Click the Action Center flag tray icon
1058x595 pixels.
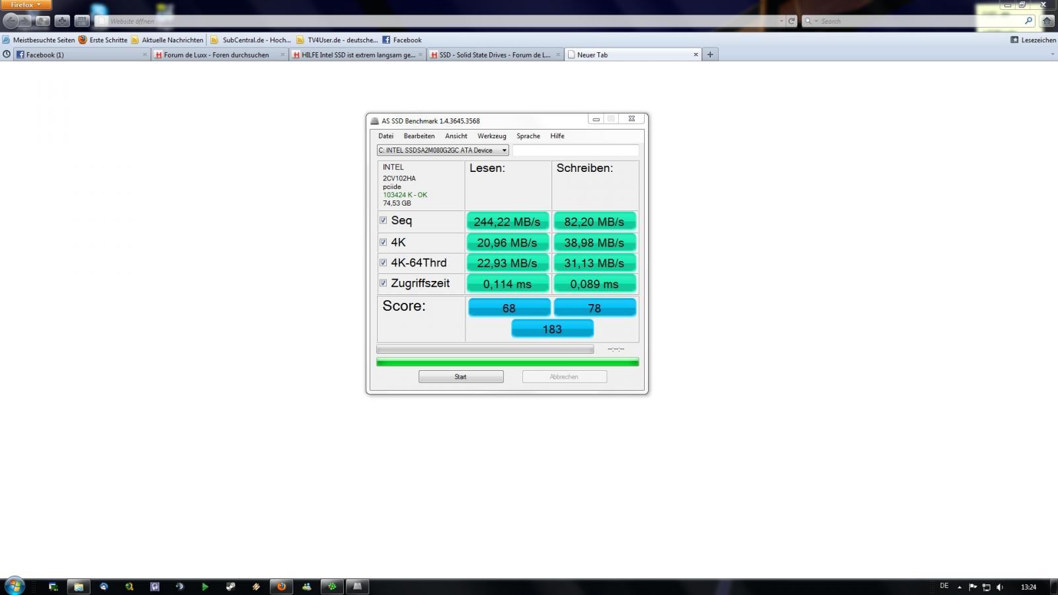[x=973, y=587]
